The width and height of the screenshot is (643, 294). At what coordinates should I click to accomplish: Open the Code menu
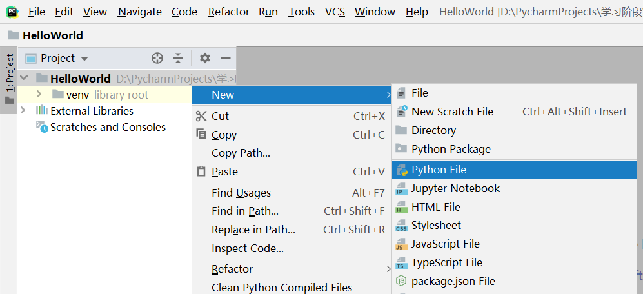(x=184, y=12)
